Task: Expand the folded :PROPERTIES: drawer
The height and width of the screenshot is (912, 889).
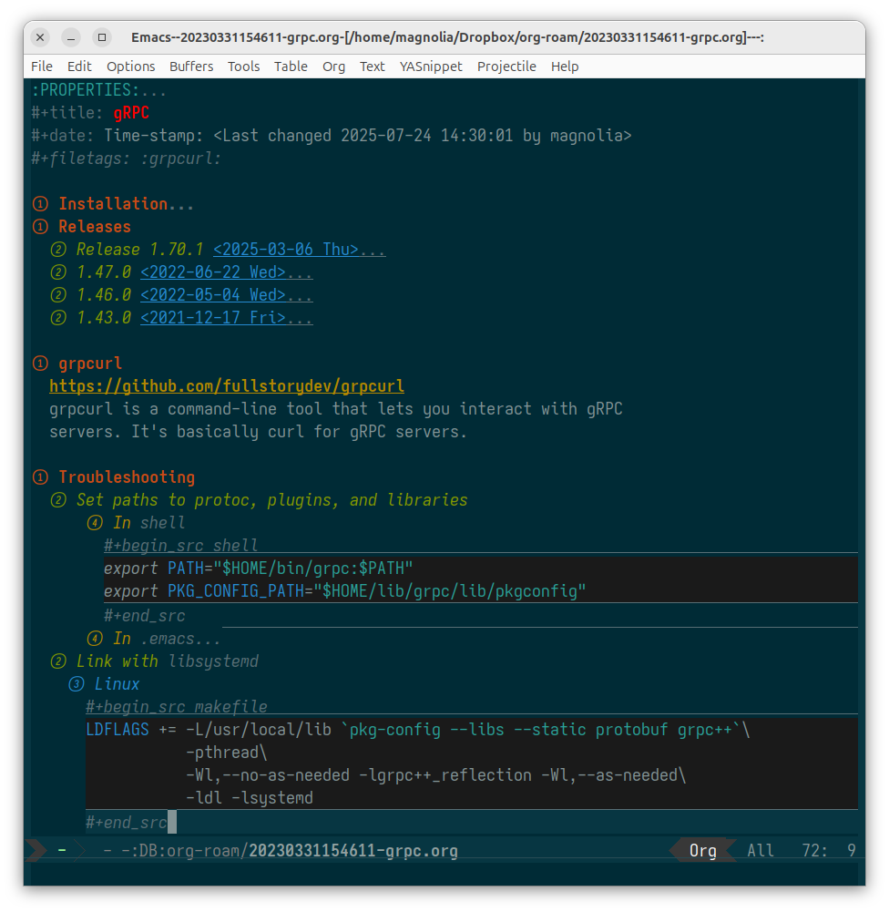Action: click(x=99, y=90)
